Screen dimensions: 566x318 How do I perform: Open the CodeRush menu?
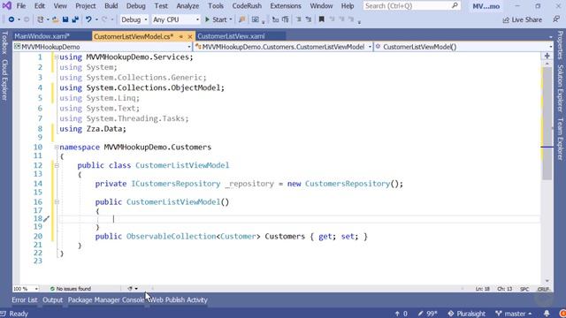pyautogui.click(x=247, y=6)
